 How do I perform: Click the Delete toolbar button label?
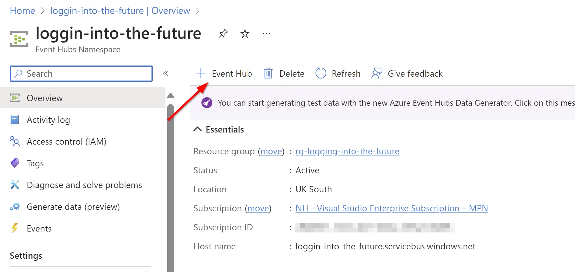(x=292, y=74)
